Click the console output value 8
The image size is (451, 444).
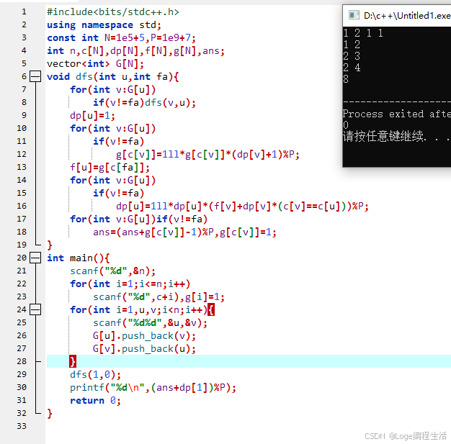tap(346, 78)
